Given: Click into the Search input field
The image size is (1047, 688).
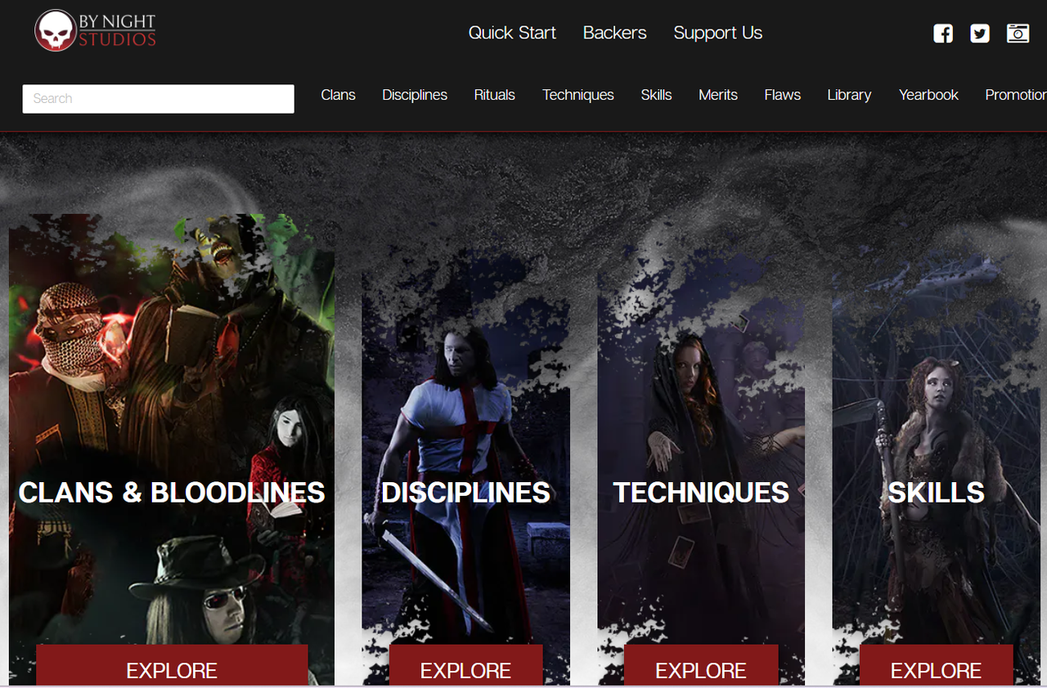Looking at the screenshot, I should point(158,99).
